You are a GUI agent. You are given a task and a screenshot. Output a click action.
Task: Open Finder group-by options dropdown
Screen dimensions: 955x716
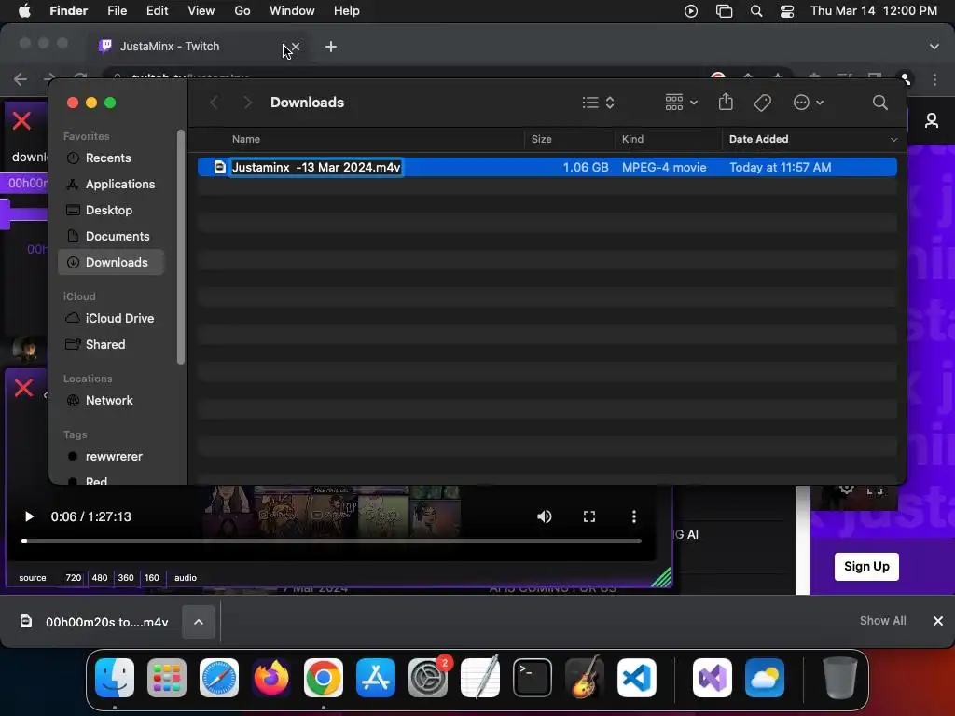coord(681,103)
